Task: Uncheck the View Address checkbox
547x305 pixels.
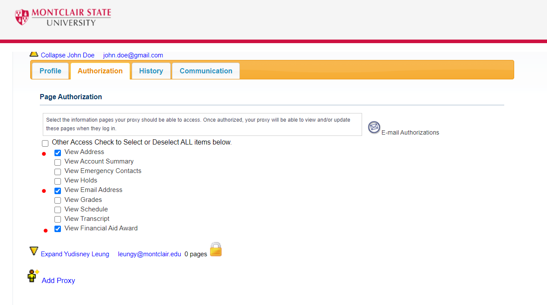Action: [x=57, y=153]
